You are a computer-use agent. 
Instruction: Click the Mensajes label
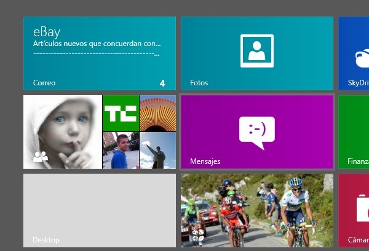(x=205, y=161)
